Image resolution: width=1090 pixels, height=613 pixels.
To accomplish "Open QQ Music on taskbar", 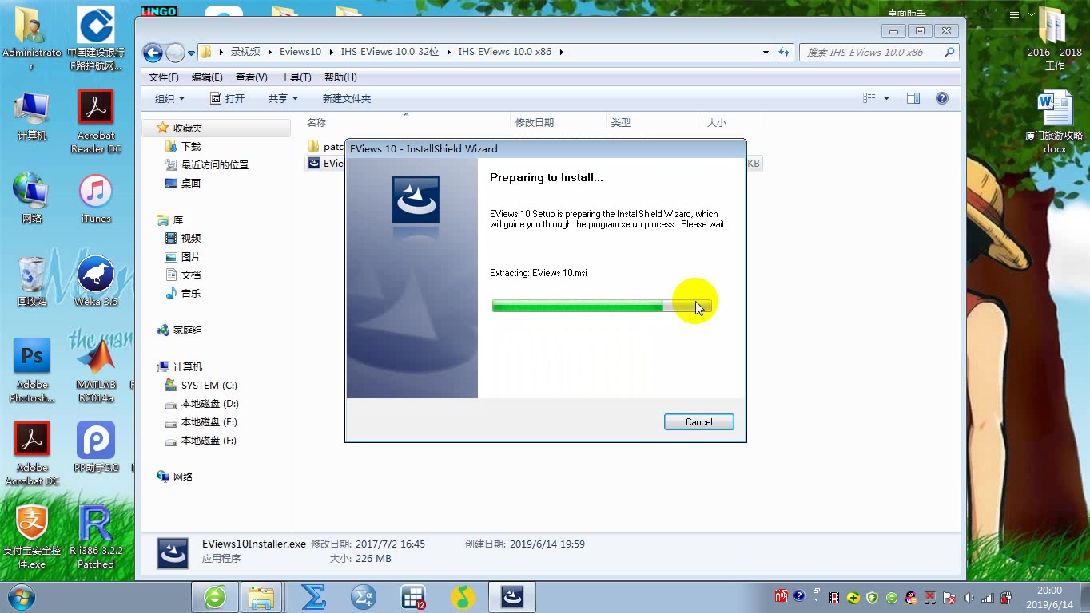I will pyautogui.click(x=463, y=597).
